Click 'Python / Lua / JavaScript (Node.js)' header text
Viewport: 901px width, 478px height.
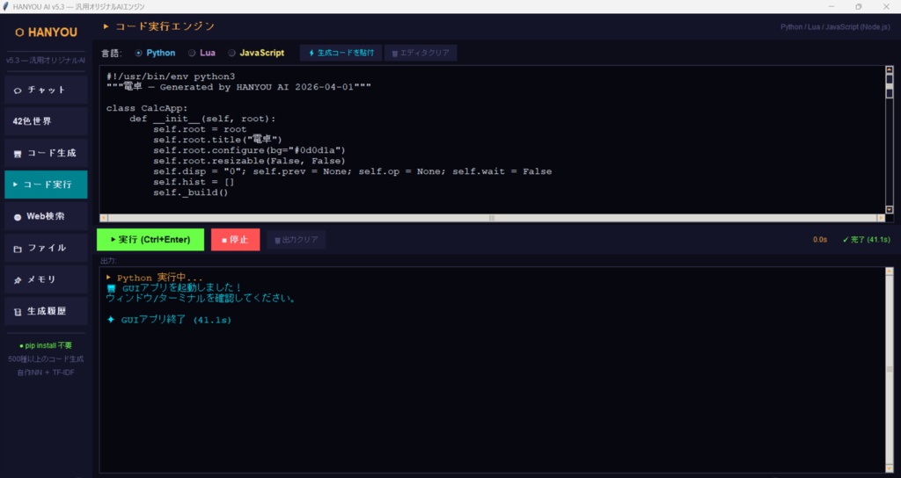point(836,27)
